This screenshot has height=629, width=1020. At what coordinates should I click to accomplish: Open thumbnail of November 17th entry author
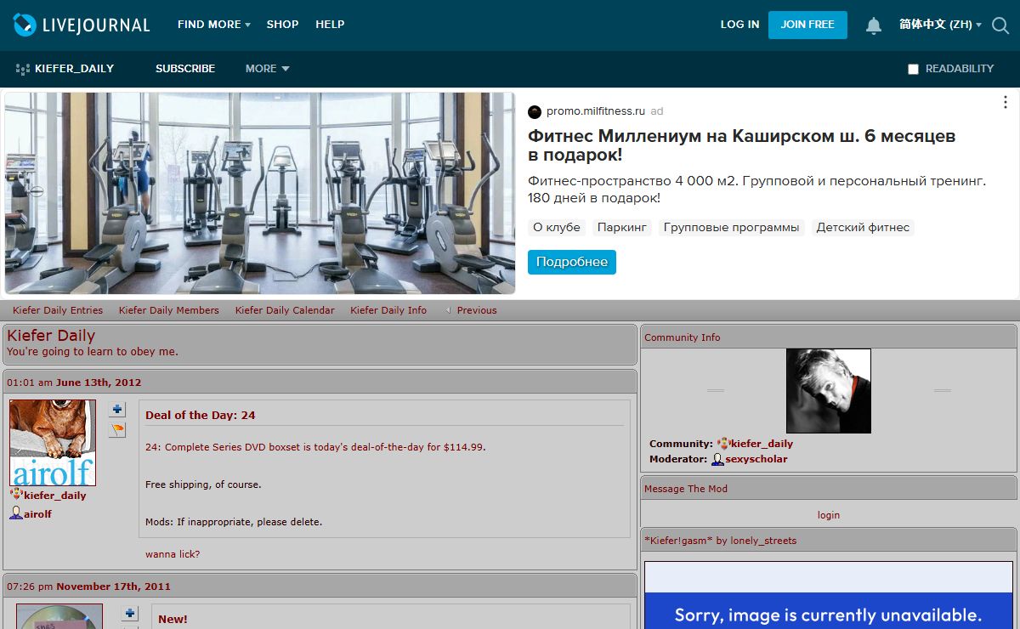tap(59, 616)
